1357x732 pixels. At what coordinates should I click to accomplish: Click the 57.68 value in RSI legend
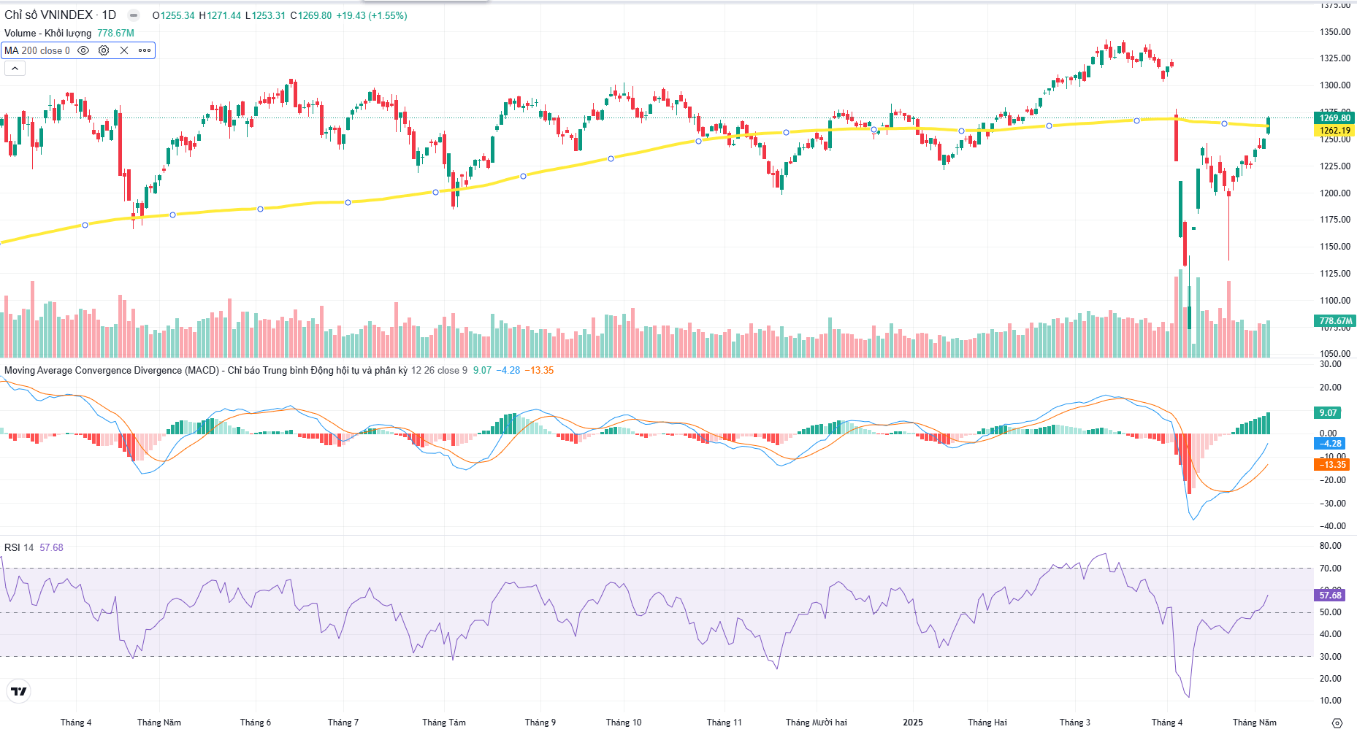click(51, 547)
